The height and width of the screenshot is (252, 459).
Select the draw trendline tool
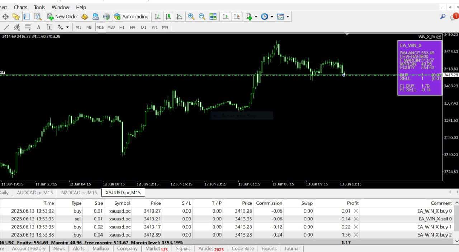pos(6,27)
